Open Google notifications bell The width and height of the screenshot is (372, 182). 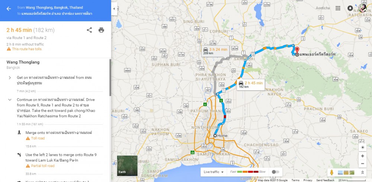350,8
